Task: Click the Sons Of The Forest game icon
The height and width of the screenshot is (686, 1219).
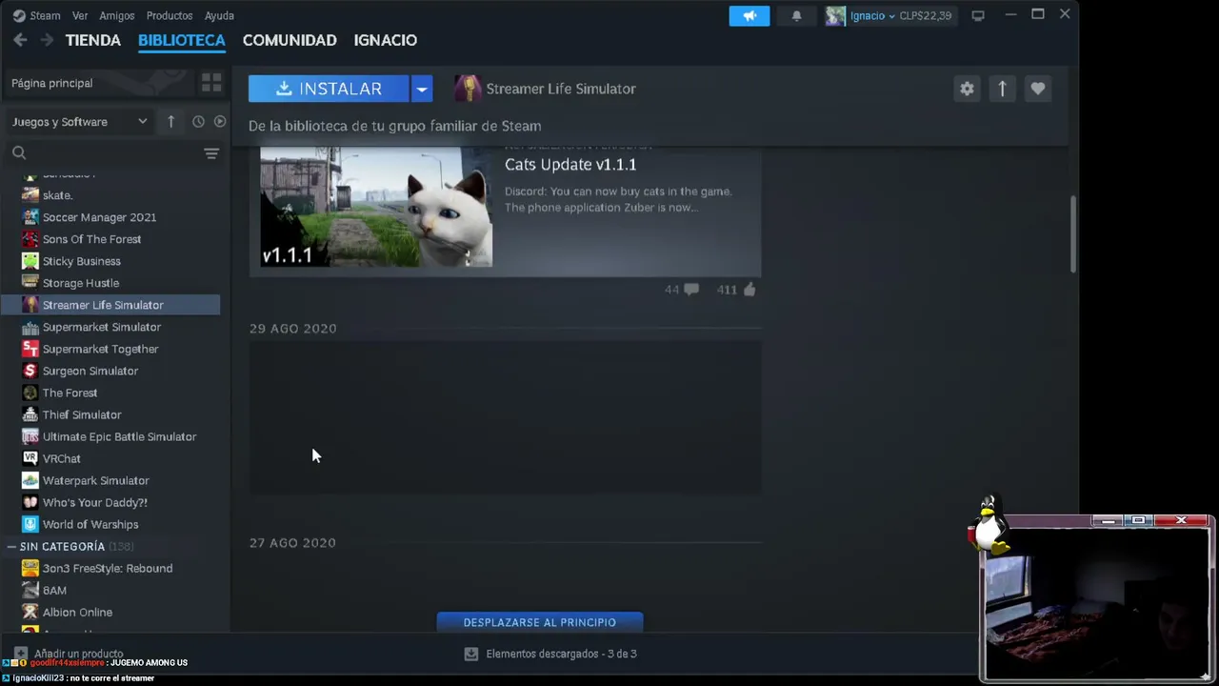Action: [x=30, y=239]
